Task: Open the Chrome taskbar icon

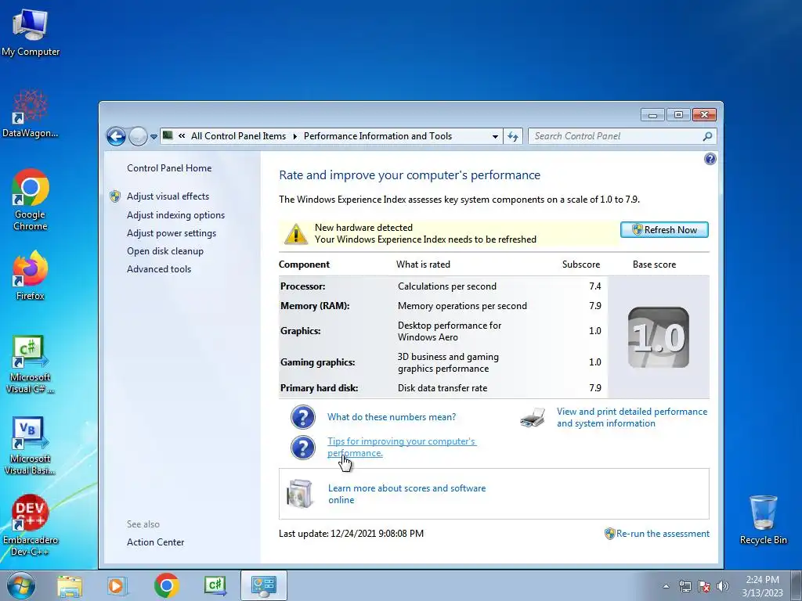Action: 166,585
